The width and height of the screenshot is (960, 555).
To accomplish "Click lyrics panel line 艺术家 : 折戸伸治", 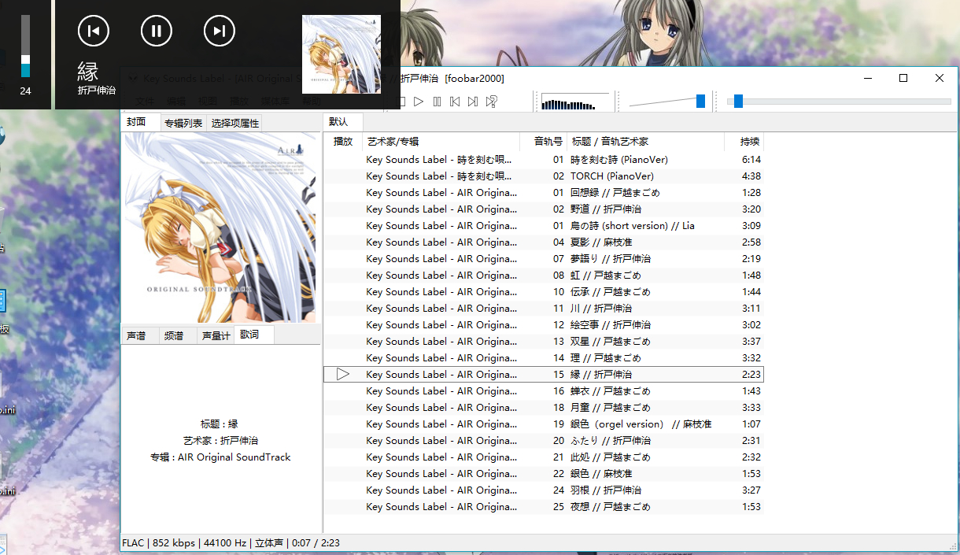I will click(x=220, y=441).
